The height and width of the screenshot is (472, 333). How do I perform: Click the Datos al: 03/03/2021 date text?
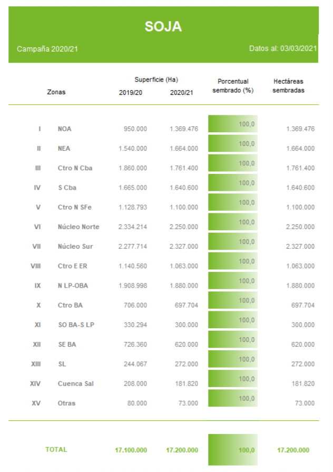coord(283,48)
